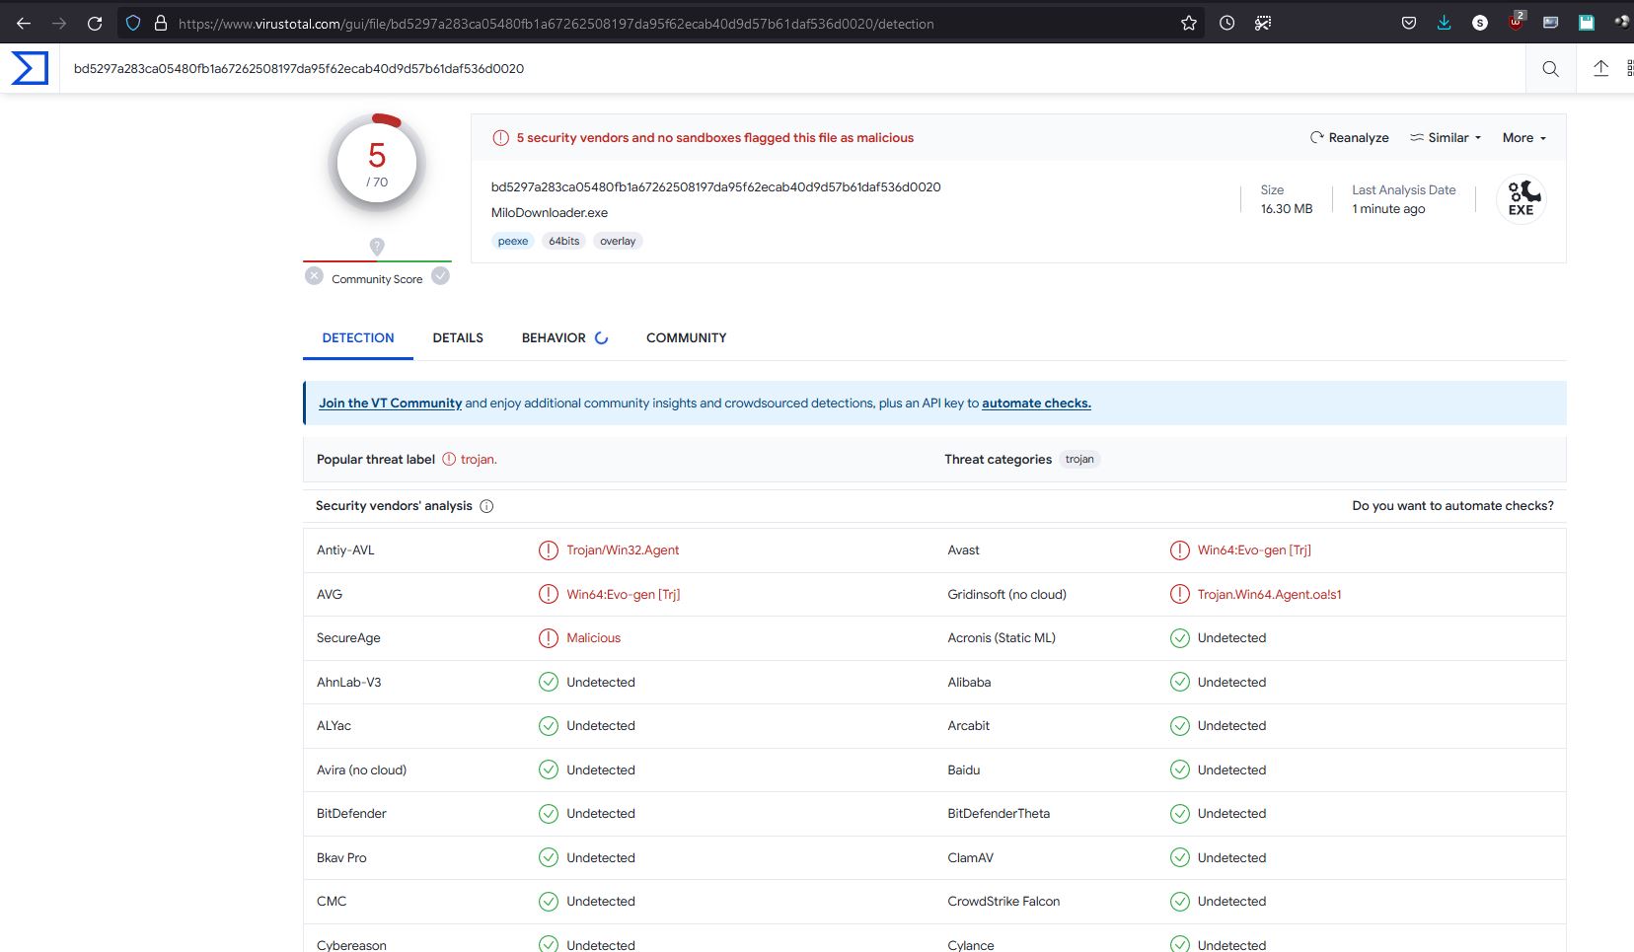Click the SecureAge vendor name

coord(348,638)
